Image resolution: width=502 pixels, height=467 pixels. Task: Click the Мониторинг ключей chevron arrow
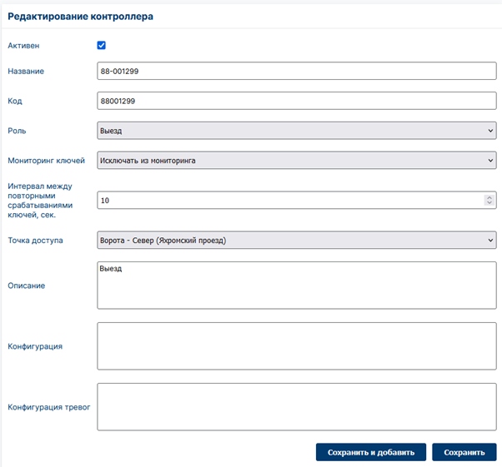click(x=490, y=161)
